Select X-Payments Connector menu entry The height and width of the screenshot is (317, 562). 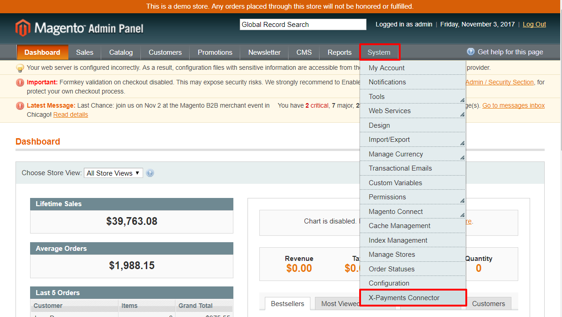tap(412, 298)
